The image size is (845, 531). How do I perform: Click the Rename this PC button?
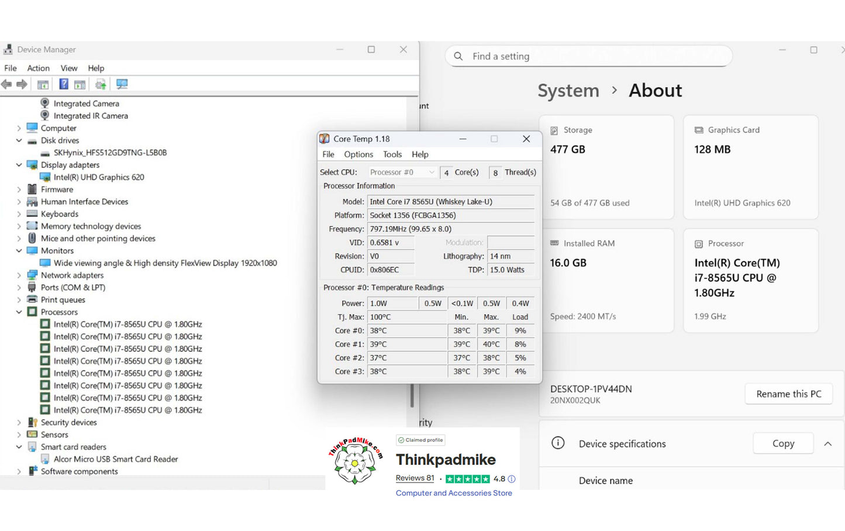788,394
